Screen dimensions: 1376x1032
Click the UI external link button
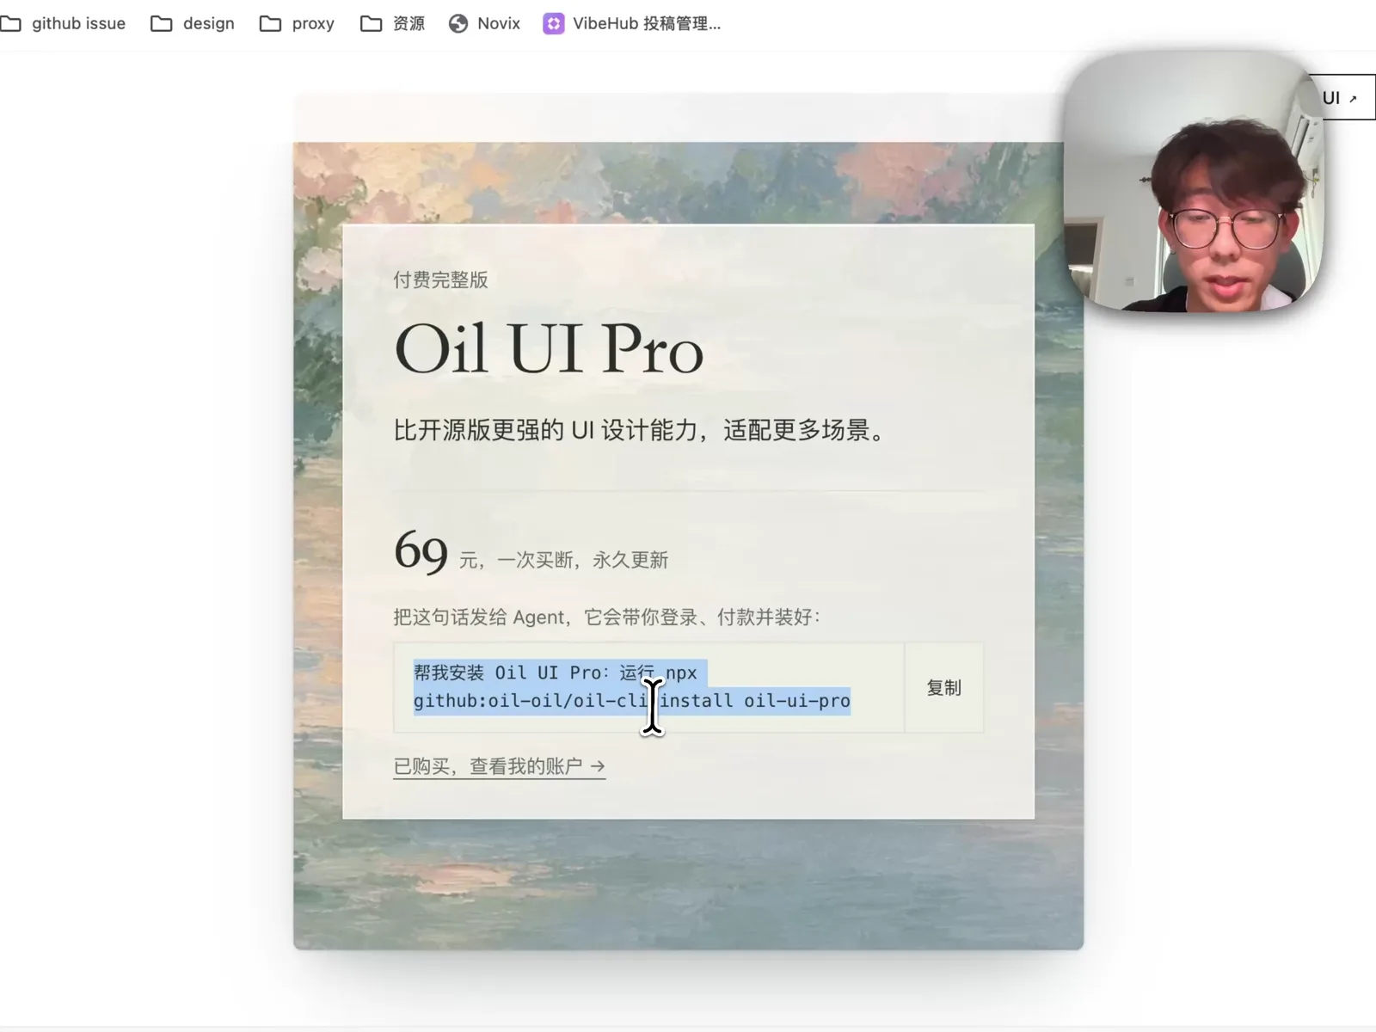tap(1342, 97)
